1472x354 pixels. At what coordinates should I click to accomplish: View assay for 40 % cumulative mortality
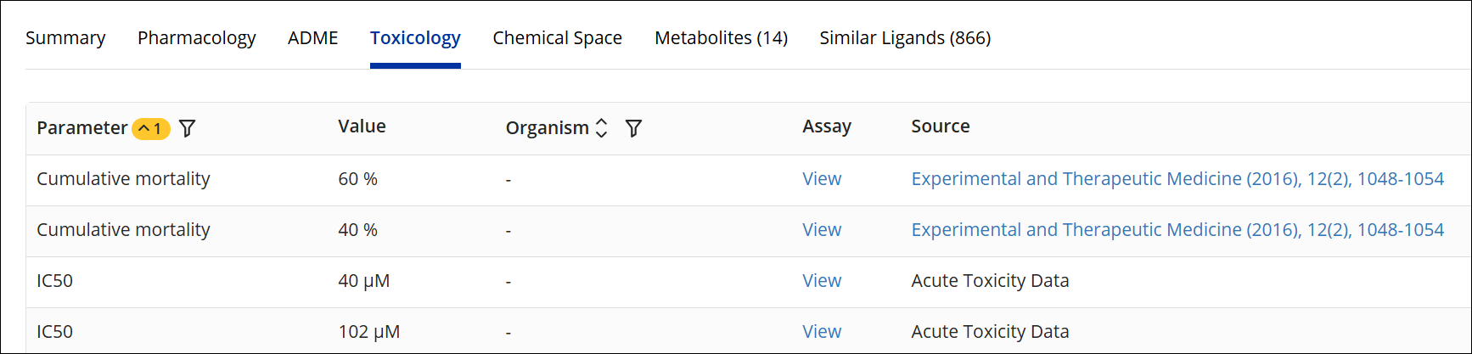click(x=822, y=230)
